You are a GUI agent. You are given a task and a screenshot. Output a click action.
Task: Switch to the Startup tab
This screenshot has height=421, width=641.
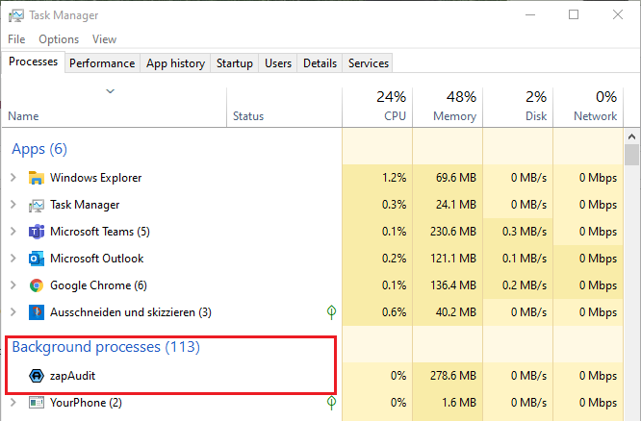(234, 63)
